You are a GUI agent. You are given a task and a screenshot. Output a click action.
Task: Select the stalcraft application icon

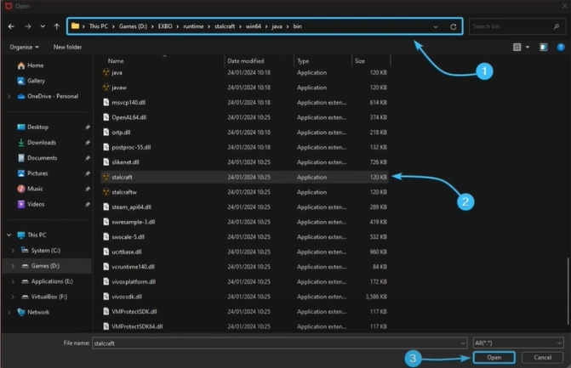coord(106,177)
